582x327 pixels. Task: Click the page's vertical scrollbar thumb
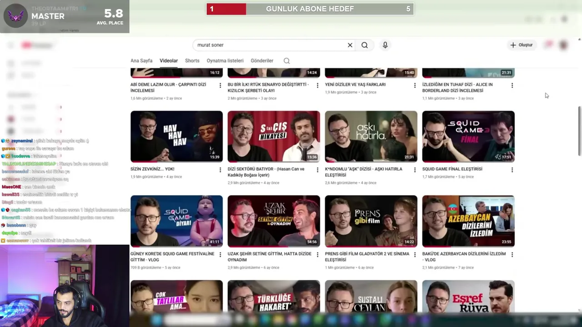pyautogui.click(x=579, y=131)
